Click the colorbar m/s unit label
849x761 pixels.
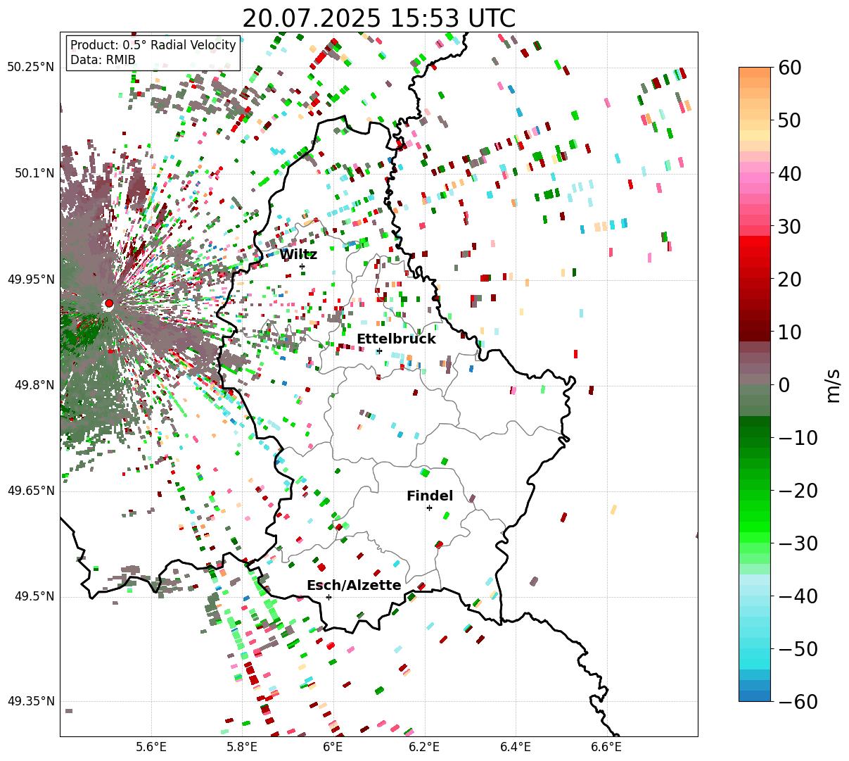point(833,384)
